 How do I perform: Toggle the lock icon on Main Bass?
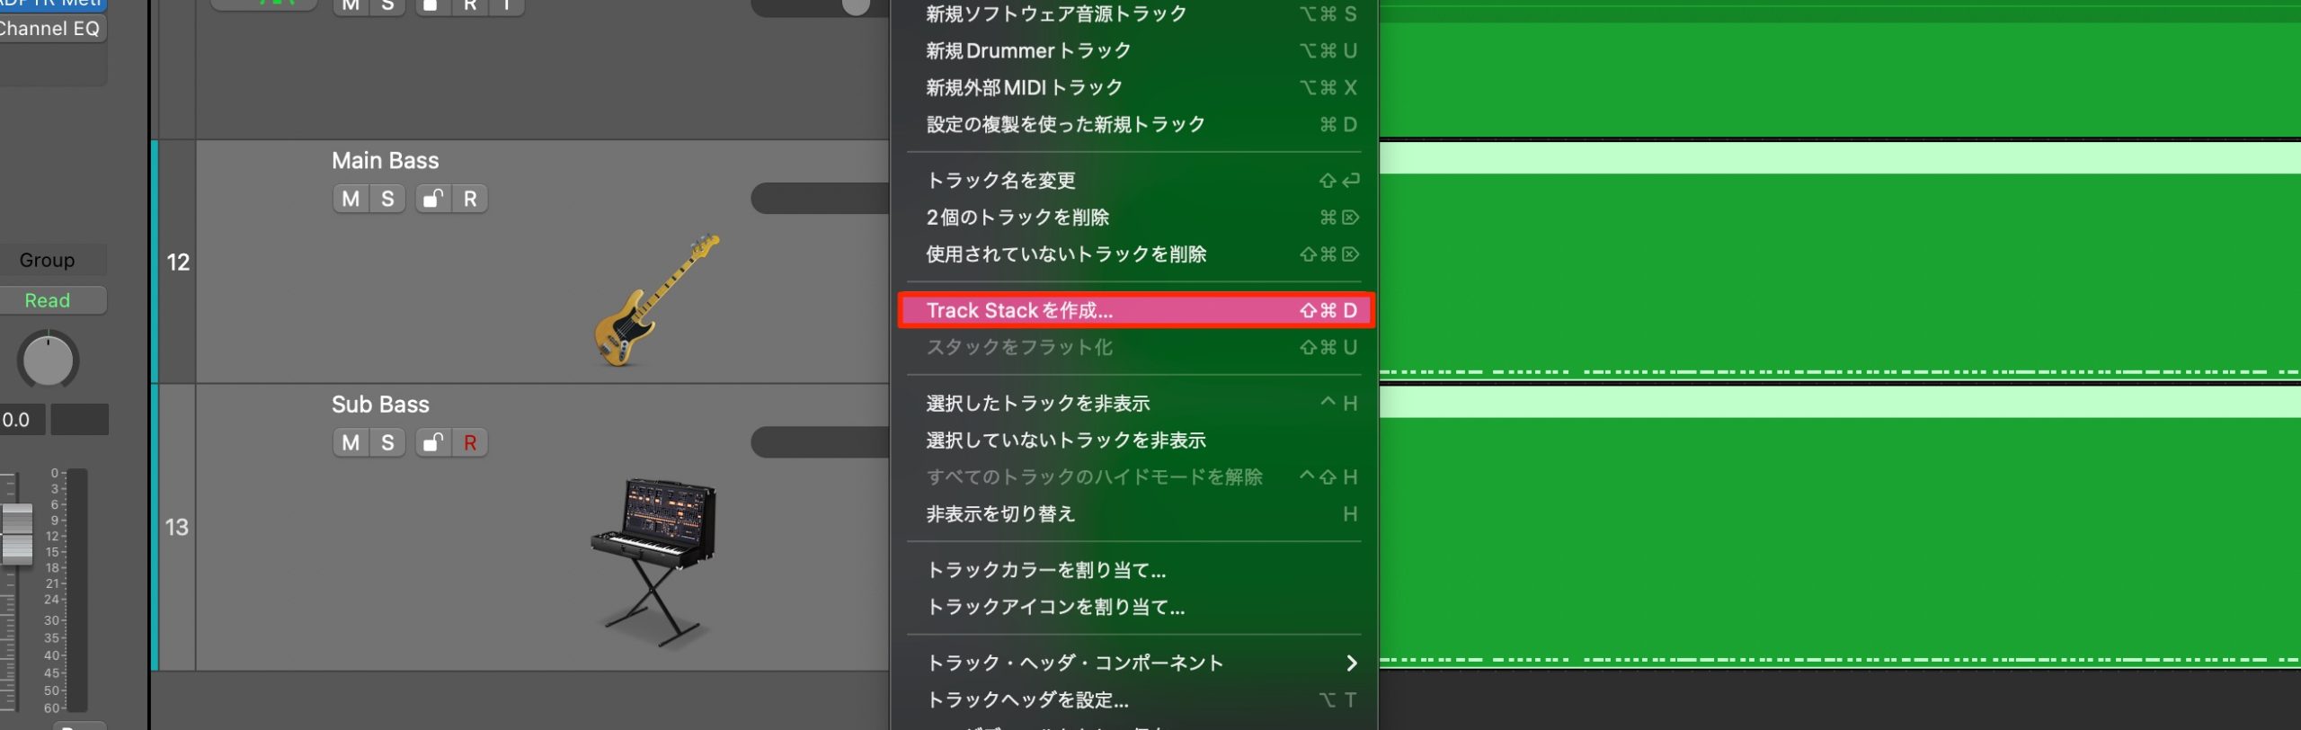433,199
